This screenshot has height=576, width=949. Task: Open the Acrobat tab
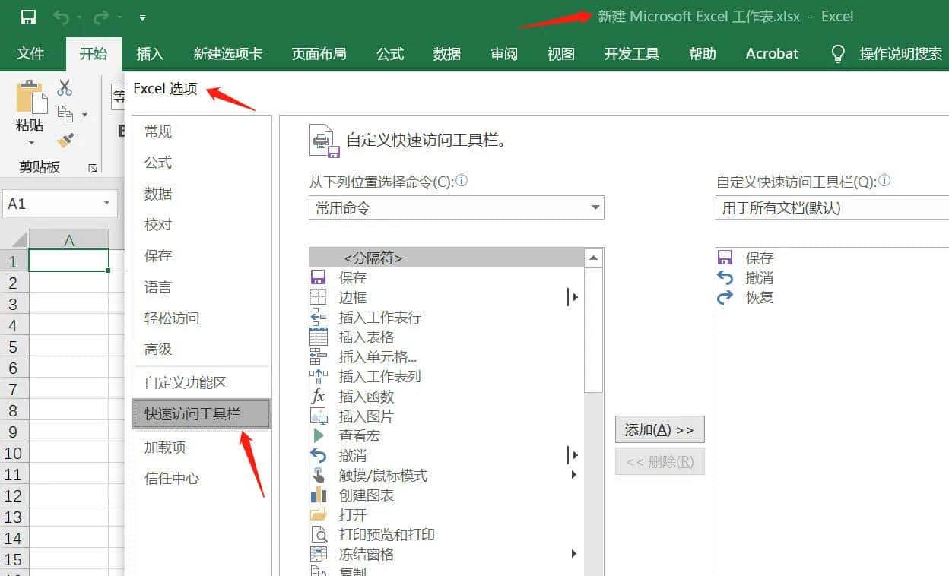771,53
